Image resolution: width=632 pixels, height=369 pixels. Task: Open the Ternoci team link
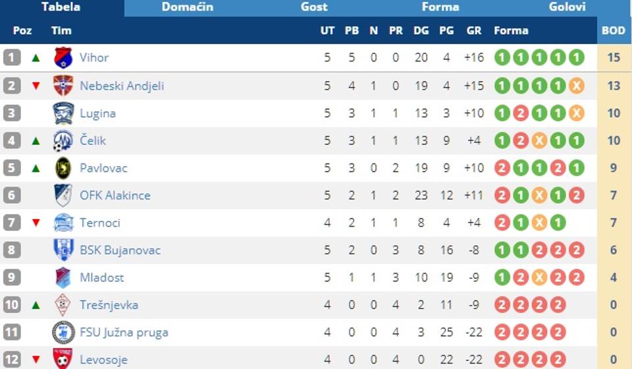(100, 223)
